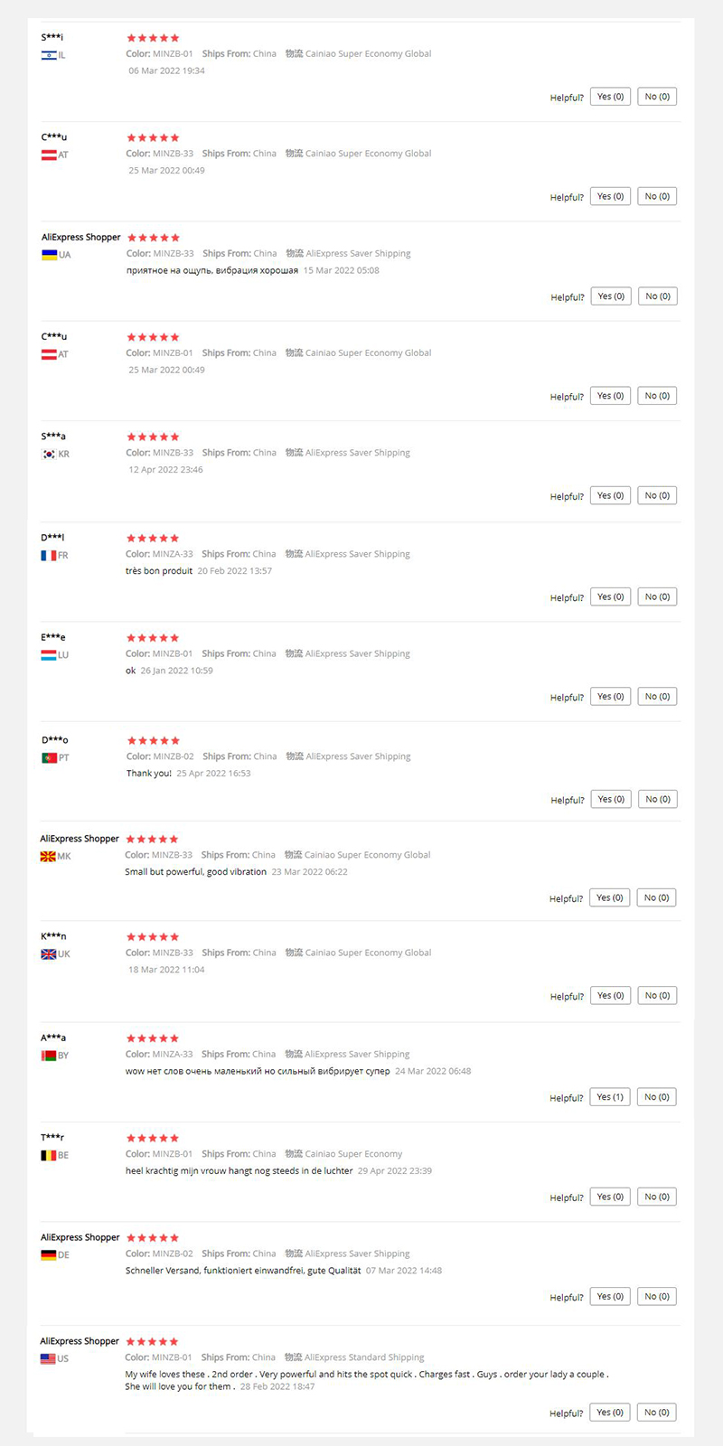Image resolution: width=723 pixels, height=1446 pixels.
Task: Click the South Korea flag icon
Action: 49,454
